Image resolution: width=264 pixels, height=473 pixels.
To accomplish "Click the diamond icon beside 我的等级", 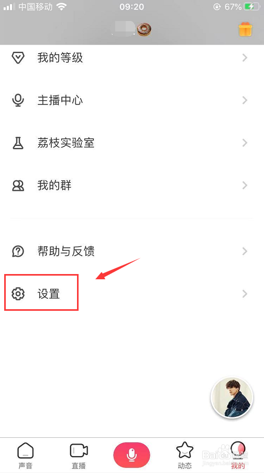I will pos(18,57).
